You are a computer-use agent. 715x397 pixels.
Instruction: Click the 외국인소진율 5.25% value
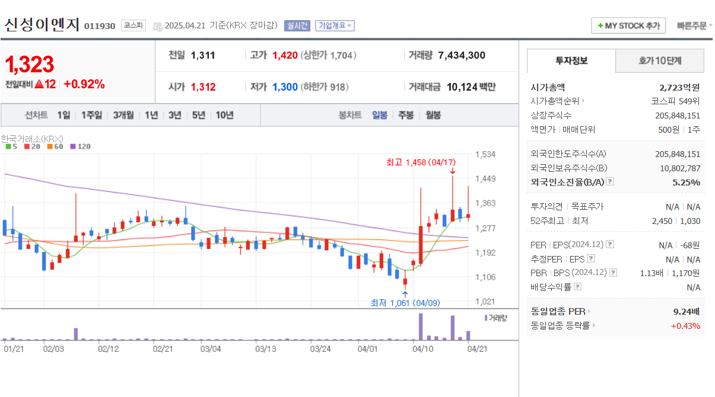[x=687, y=182]
